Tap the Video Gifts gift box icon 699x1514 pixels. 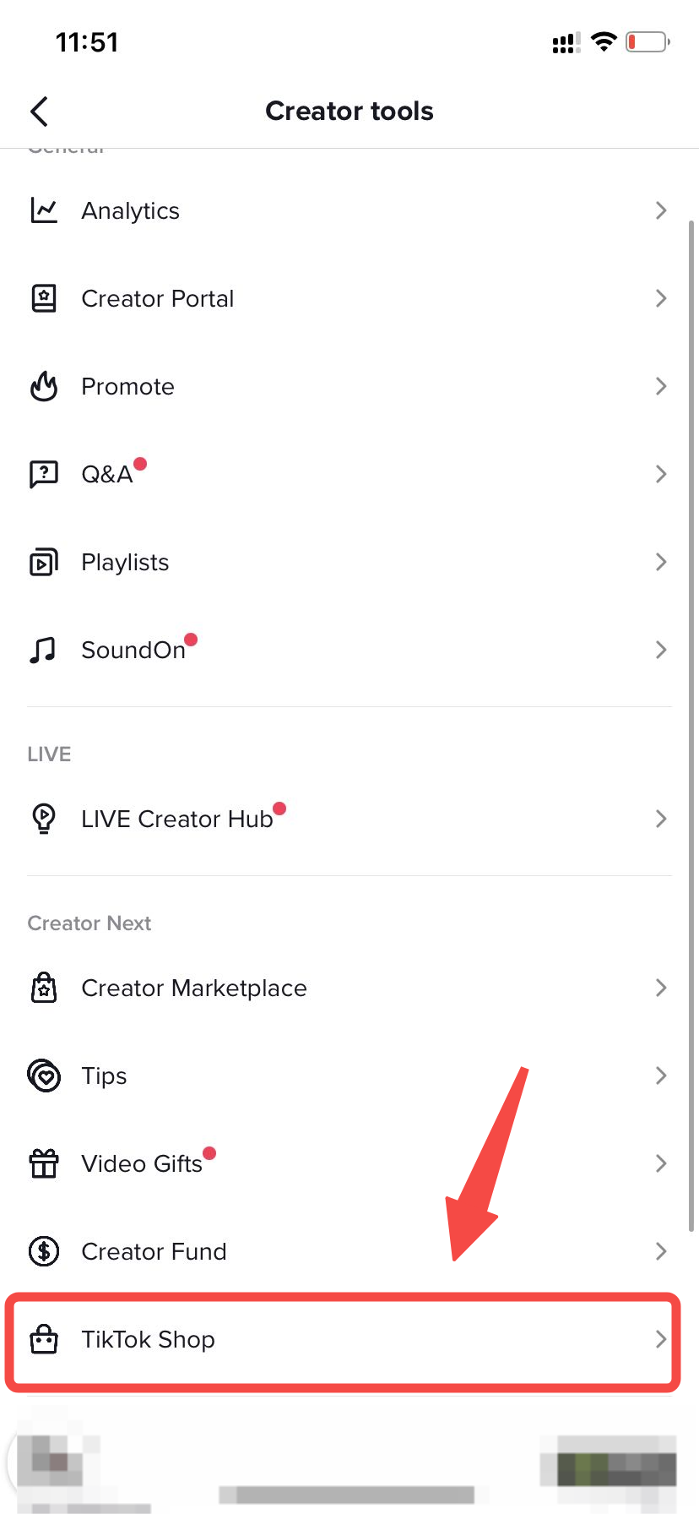click(44, 1163)
